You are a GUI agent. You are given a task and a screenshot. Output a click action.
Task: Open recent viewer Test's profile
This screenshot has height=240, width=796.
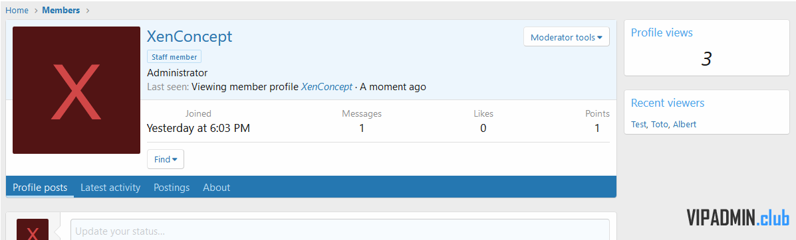click(x=638, y=124)
